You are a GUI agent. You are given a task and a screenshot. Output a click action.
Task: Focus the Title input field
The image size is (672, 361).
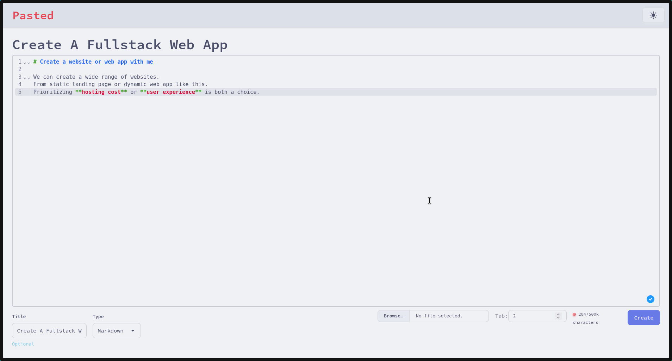(x=49, y=331)
